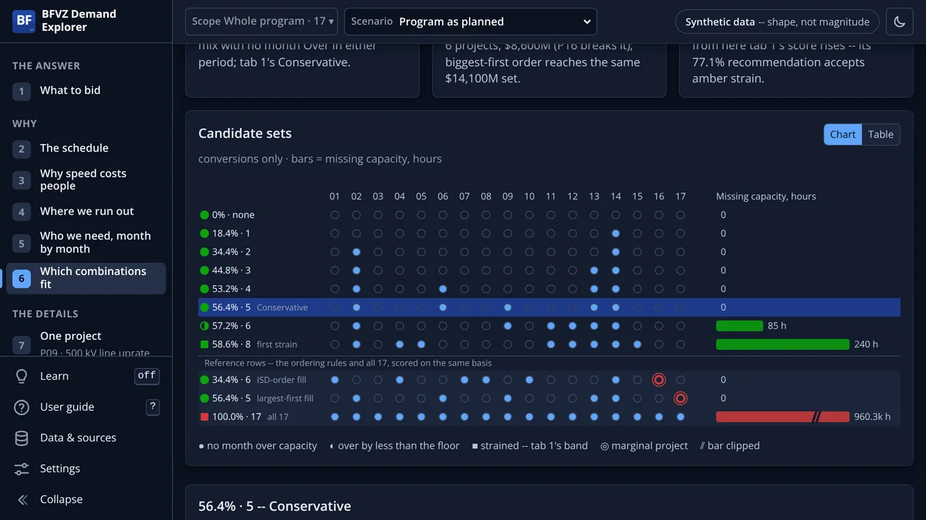Click the Settings sliders icon
The height and width of the screenshot is (520, 926).
point(22,468)
